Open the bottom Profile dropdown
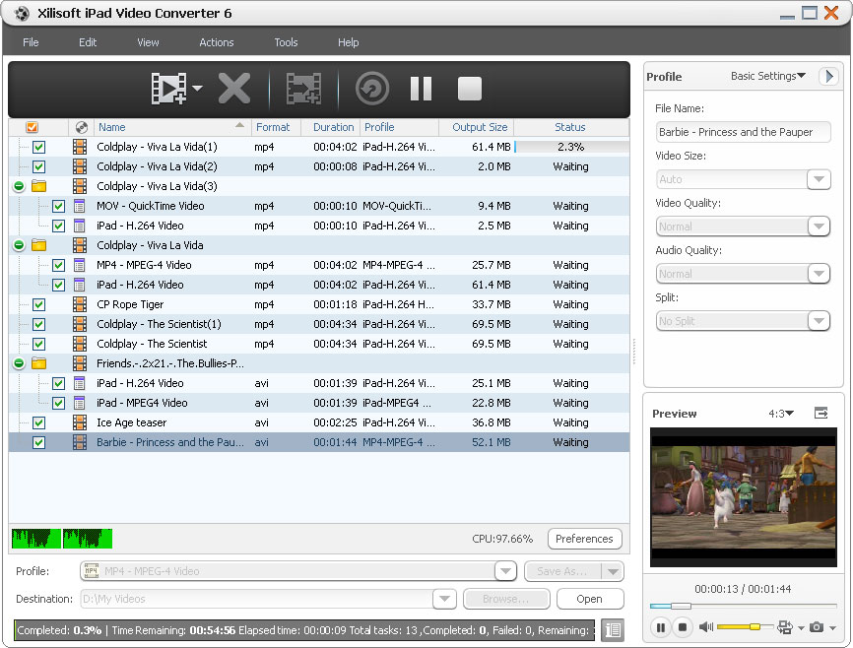Image resolution: width=853 pixels, height=648 pixels. tap(505, 571)
